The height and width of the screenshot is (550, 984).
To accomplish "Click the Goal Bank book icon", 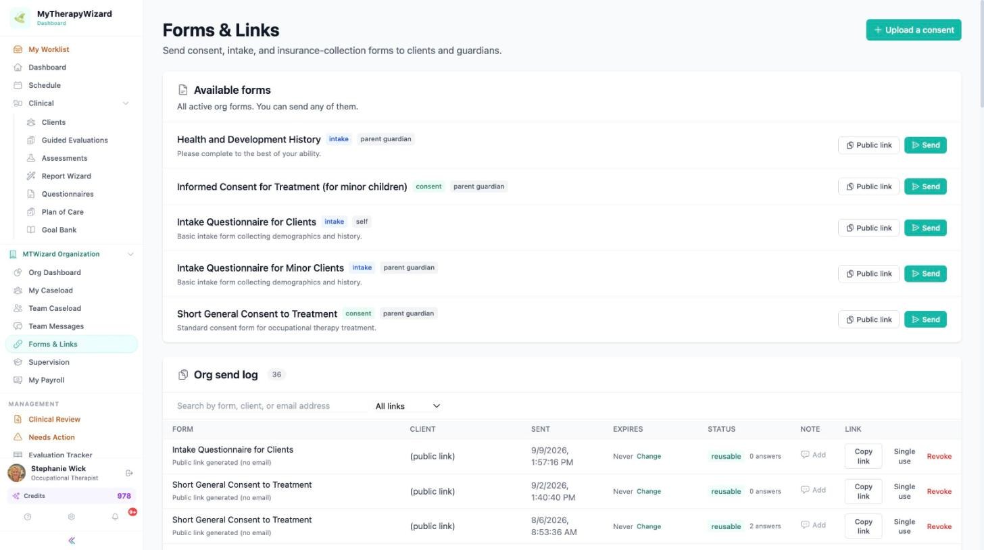I will (31, 230).
